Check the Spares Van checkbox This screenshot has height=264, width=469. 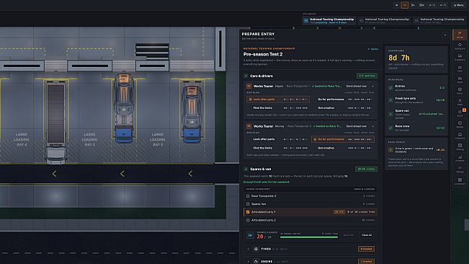pyautogui.click(x=248, y=204)
